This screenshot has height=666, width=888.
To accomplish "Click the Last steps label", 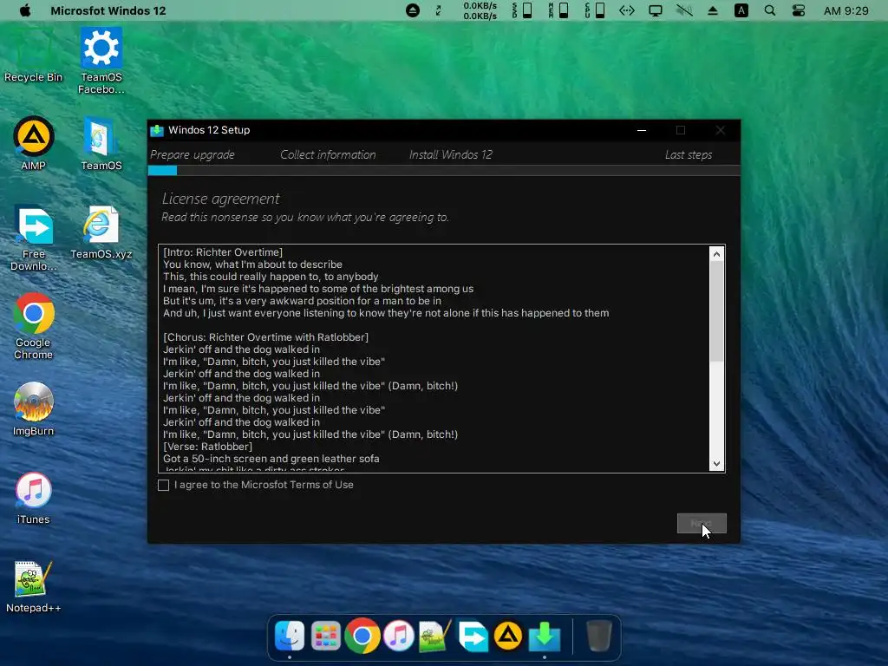I will point(688,154).
